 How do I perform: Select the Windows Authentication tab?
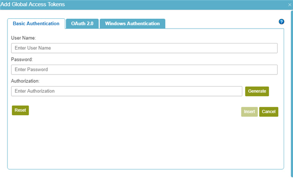[132, 23]
